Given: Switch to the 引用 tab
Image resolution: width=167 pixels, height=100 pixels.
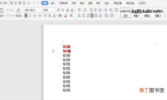Looking at the screenshot, I should tap(73, 3).
